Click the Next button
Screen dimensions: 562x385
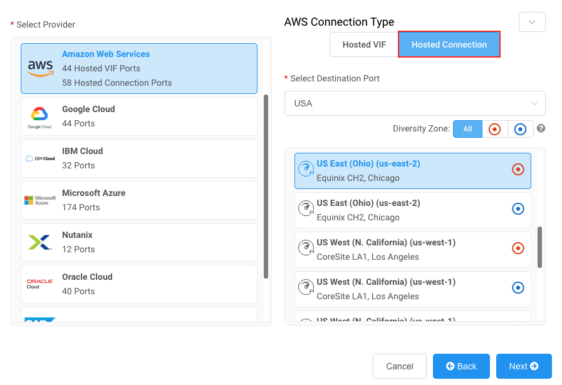click(524, 366)
